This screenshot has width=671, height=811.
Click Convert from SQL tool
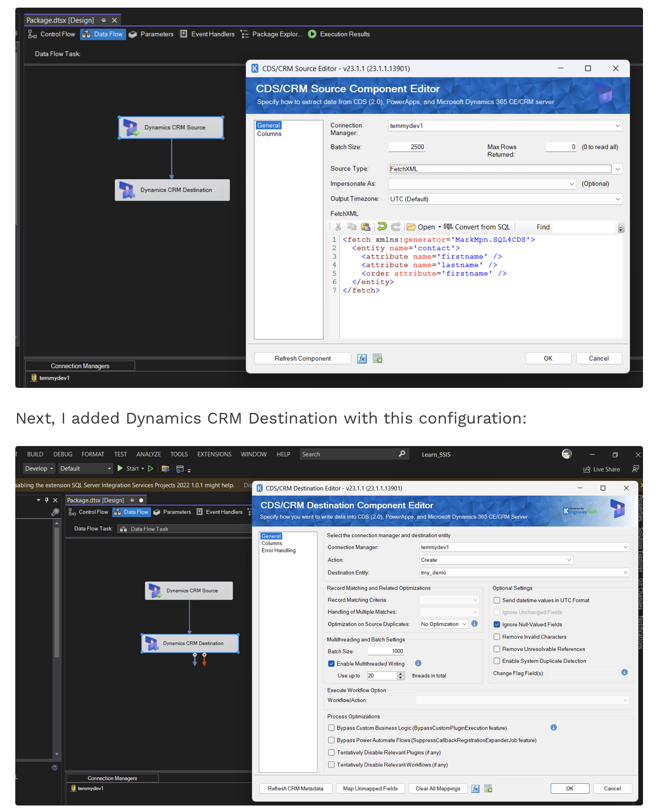click(x=476, y=227)
